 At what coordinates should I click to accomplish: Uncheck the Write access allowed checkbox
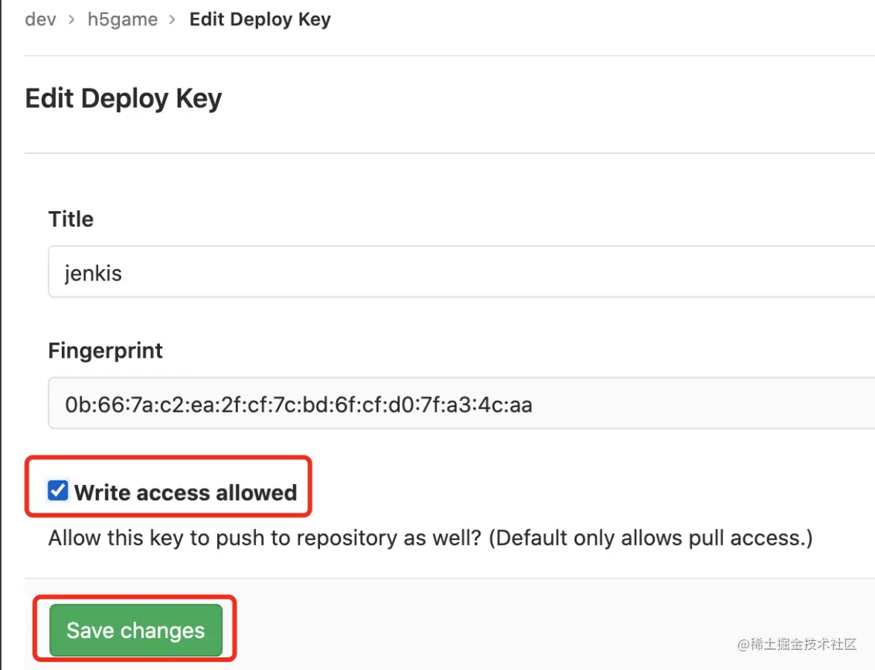click(57, 491)
